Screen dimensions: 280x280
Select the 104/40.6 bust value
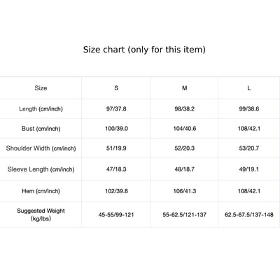click(x=185, y=129)
